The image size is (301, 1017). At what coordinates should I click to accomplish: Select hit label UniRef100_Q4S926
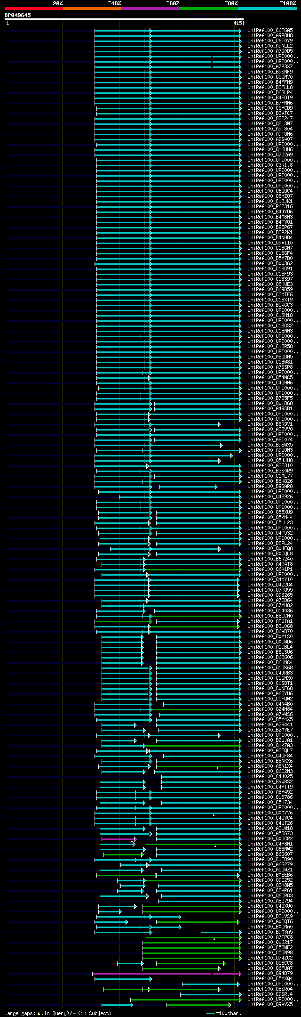[270, 496]
